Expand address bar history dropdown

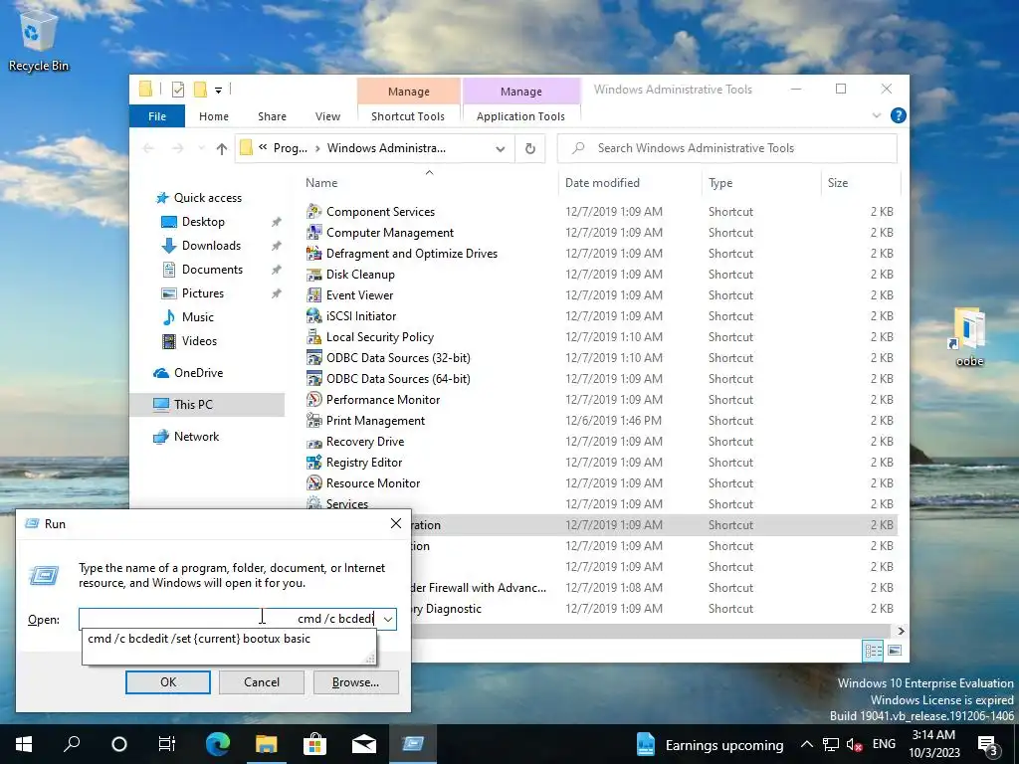[x=501, y=149]
